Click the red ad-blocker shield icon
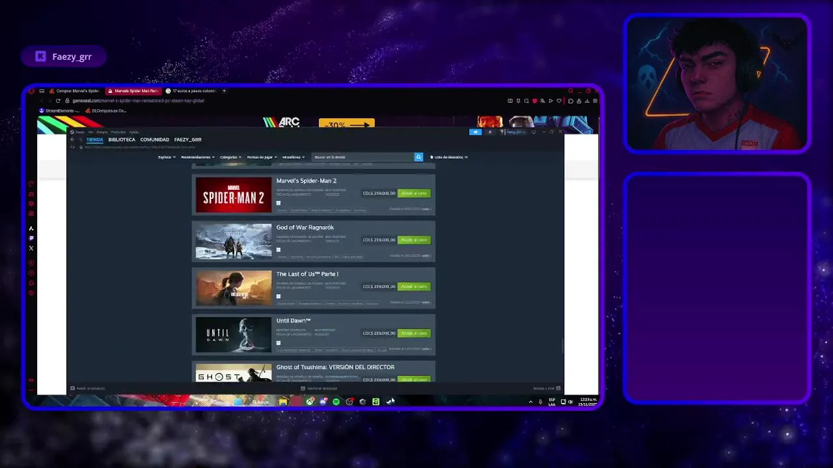833x468 pixels. tap(535, 101)
